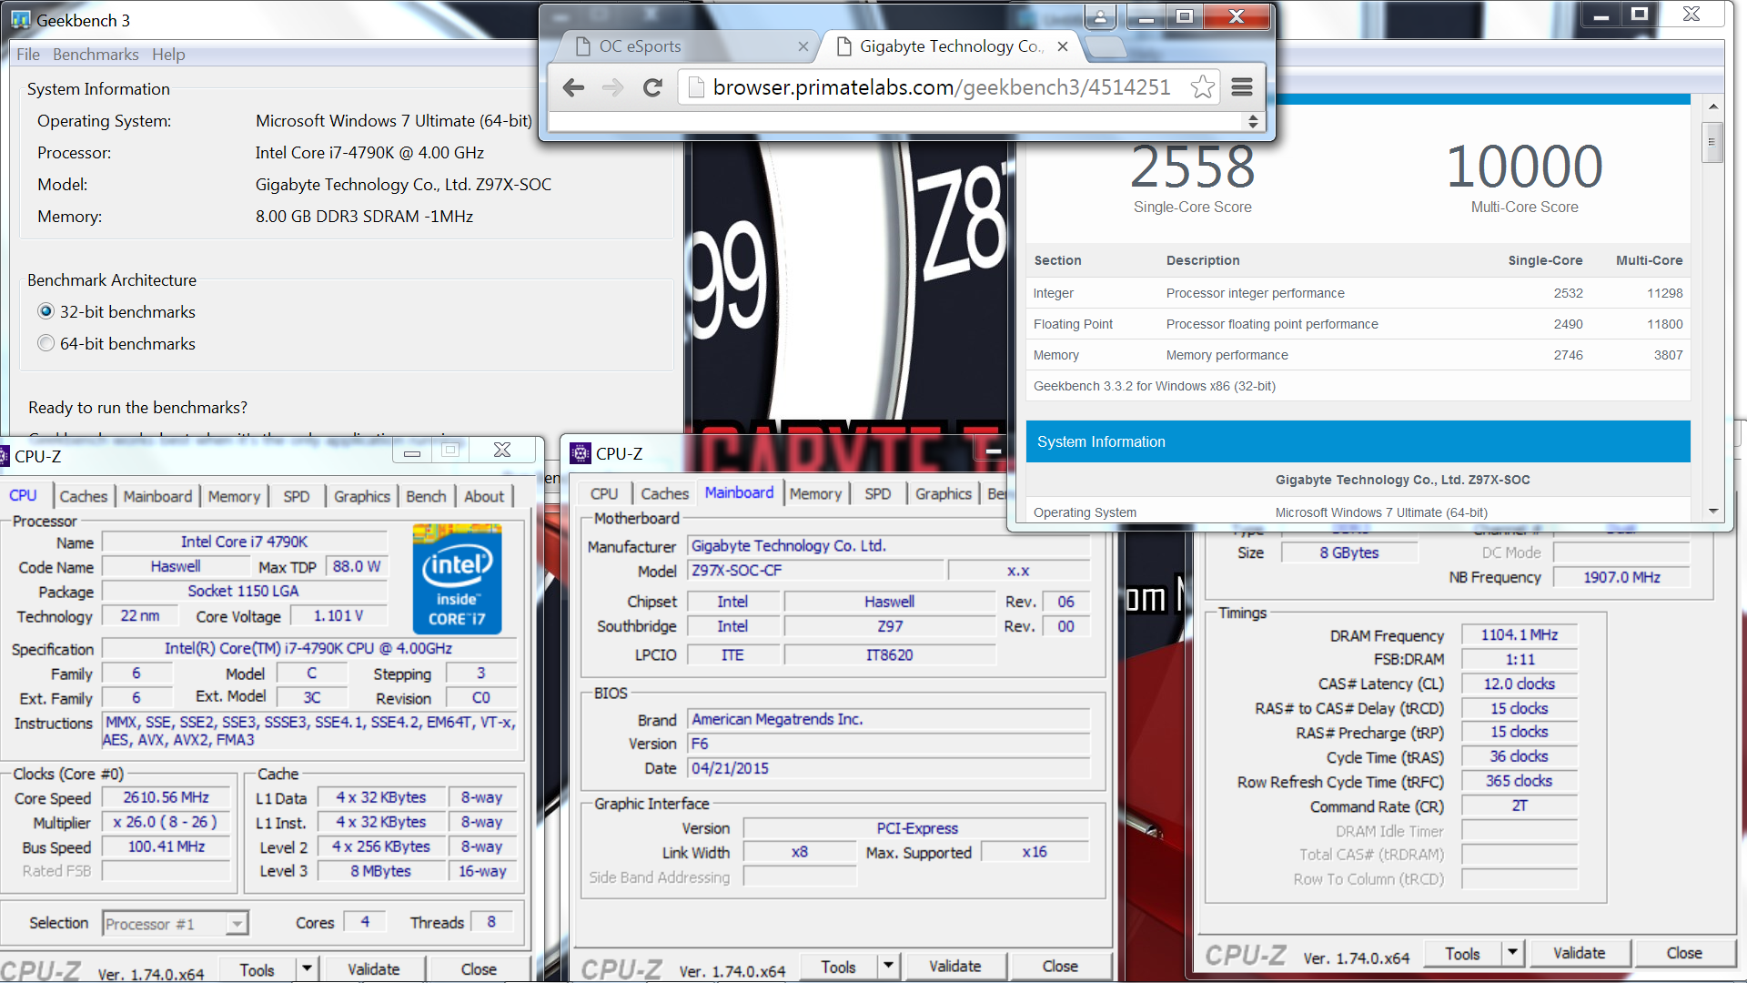Click the System Information header bar
The height and width of the screenshot is (983, 1747).
coord(1358,441)
